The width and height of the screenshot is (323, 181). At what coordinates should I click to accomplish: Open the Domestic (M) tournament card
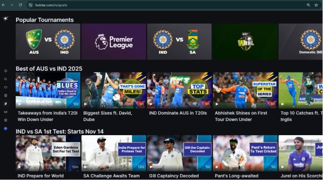click(x=301, y=42)
